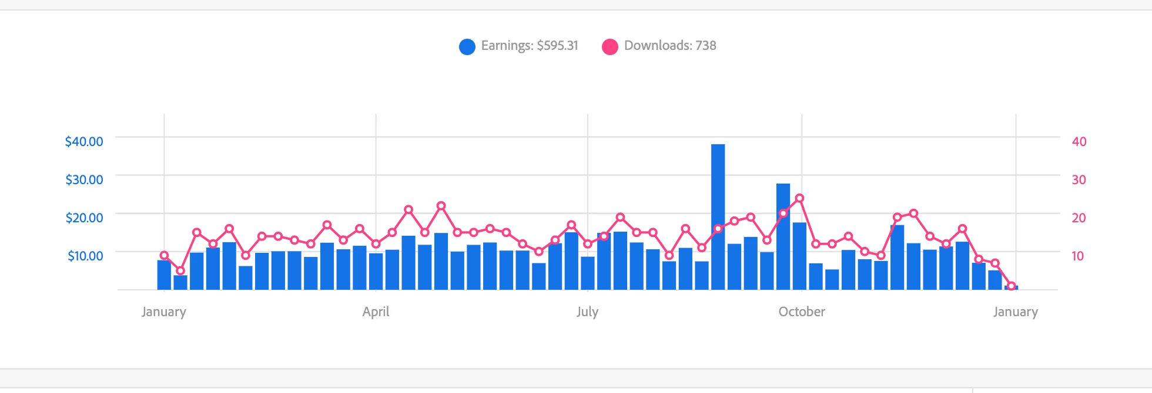
Task: Click the 20 downloads axis label
Action: [x=1079, y=218]
